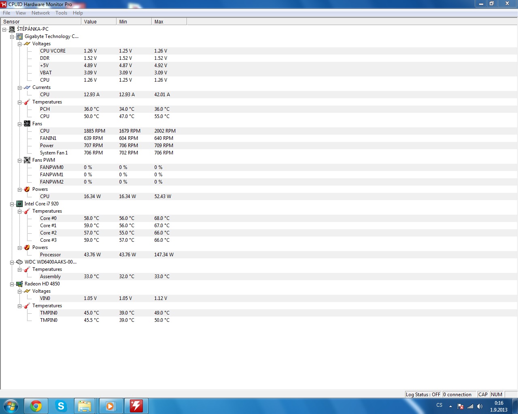
Task: Select the VBAT voltage row
Action: point(259,73)
